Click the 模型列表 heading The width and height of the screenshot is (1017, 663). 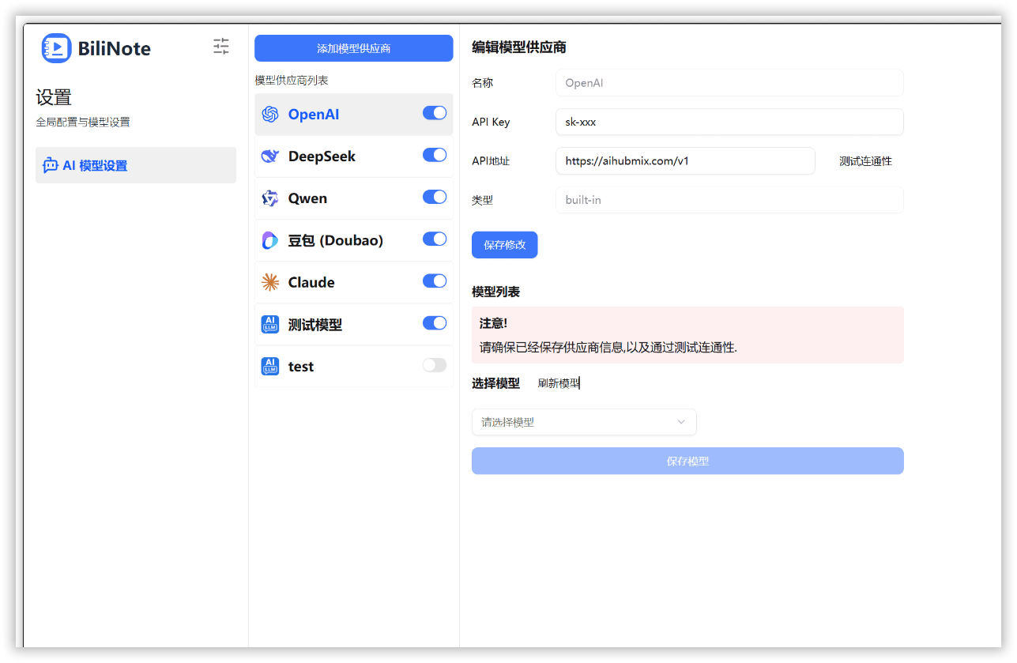point(496,292)
